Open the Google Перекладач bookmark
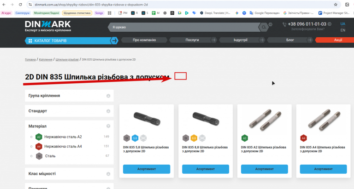Viewport: 354px width, 189px height. (x=265, y=13)
